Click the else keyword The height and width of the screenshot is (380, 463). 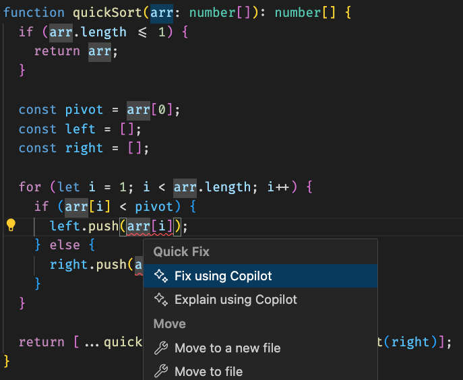[65, 245]
